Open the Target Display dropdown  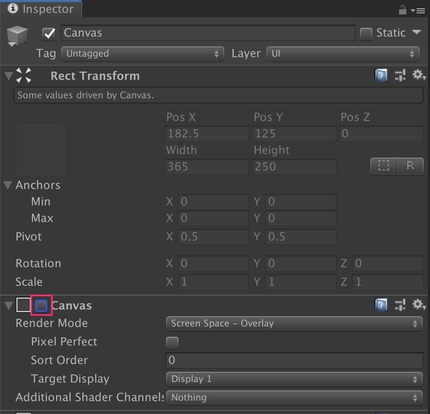(x=294, y=379)
